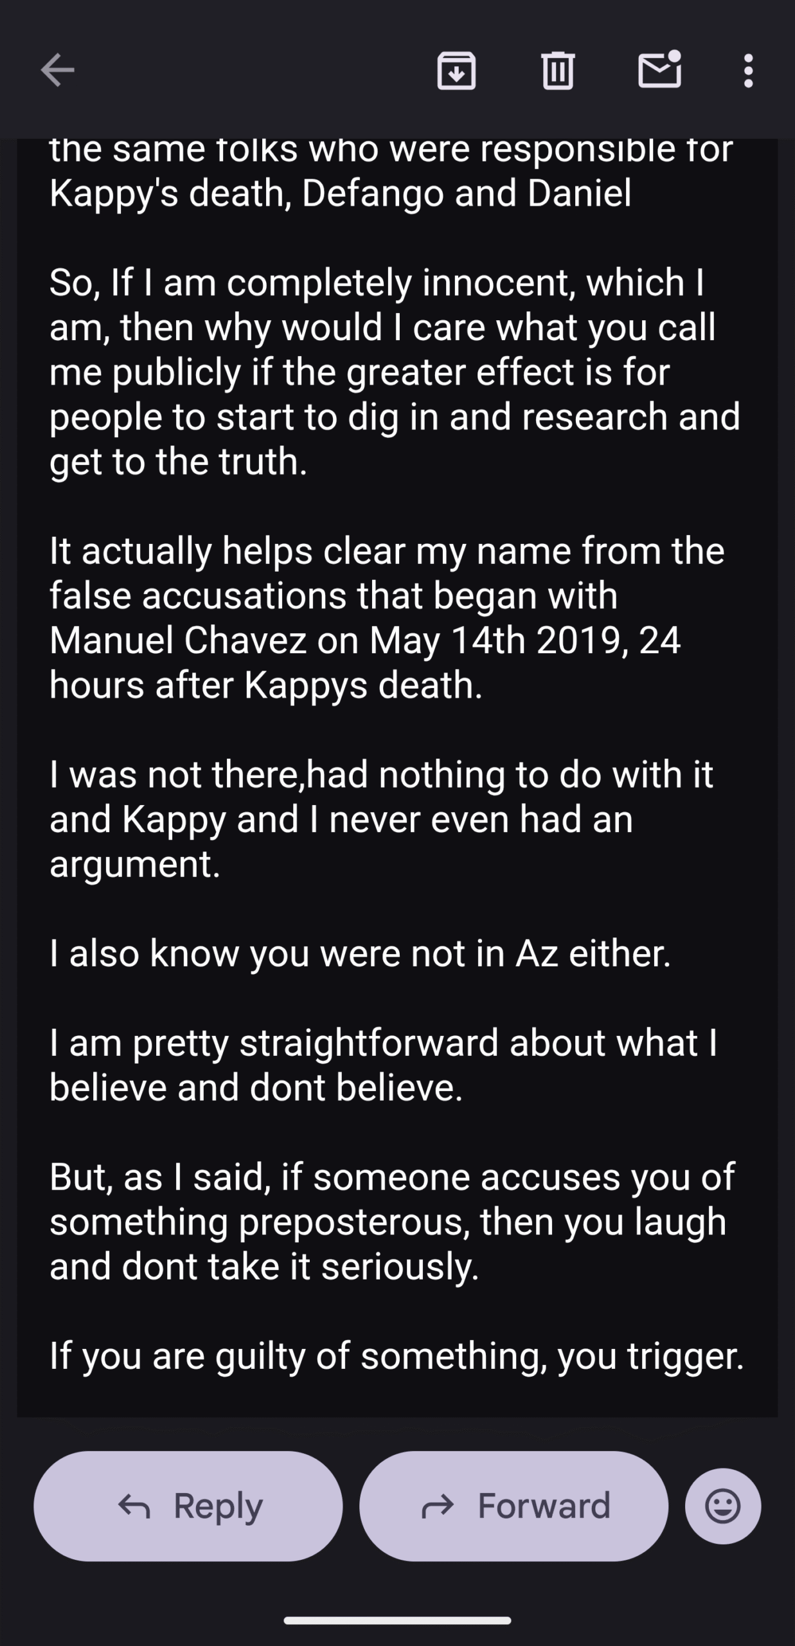Image resolution: width=795 pixels, height=1646 pixels.
Task: Tap the name "Manuel Chavez" in the email
Action: 177,640
